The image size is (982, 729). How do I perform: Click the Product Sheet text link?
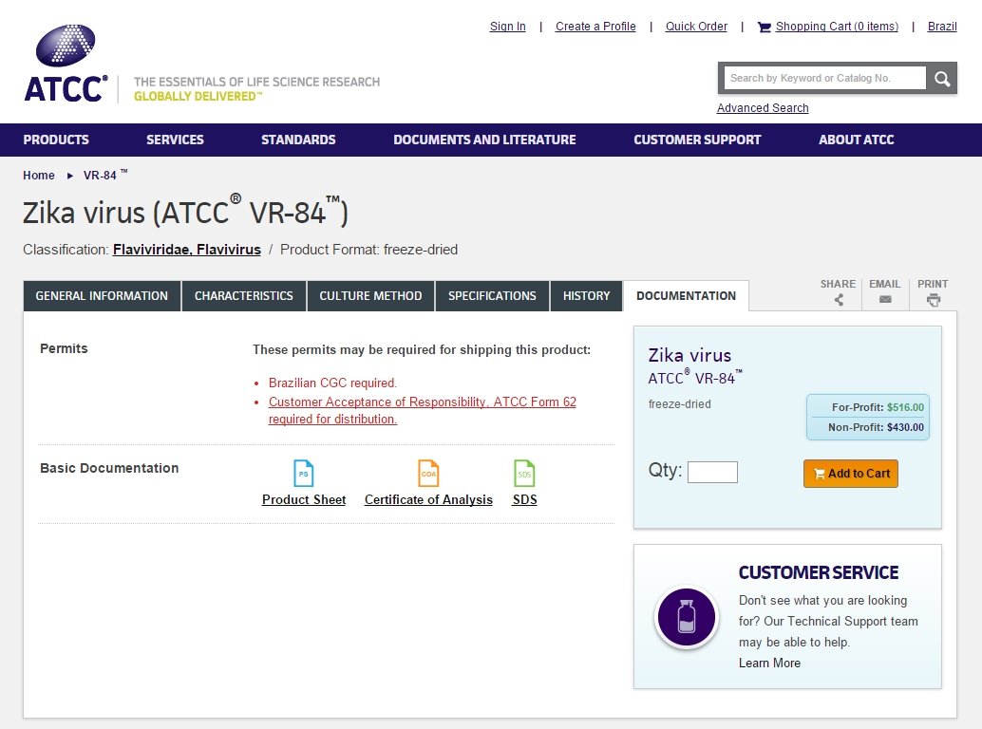click(x=304, y=499)
